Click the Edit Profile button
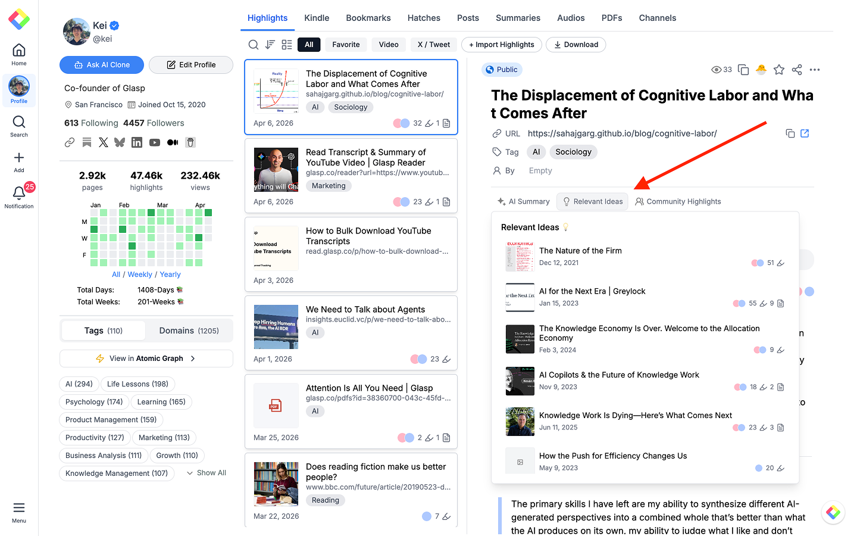The image size is (857, 536). (x=191, y=65)
